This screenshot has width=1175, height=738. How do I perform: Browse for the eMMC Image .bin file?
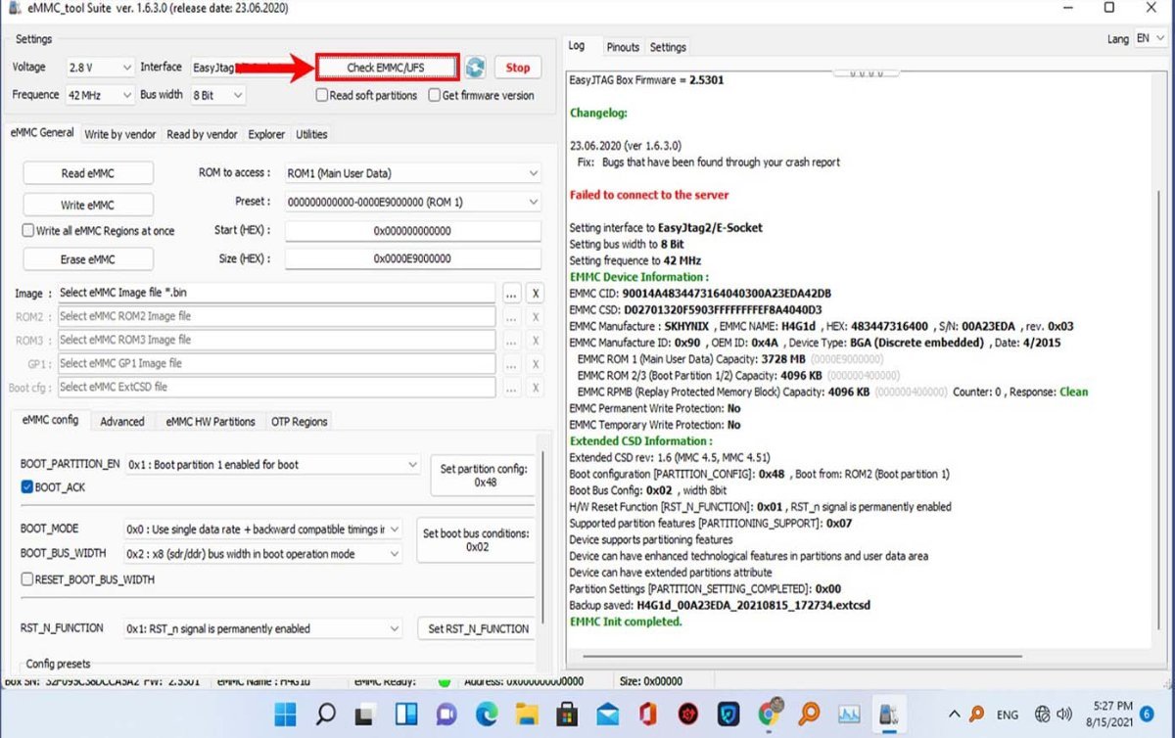coord(512,293)
